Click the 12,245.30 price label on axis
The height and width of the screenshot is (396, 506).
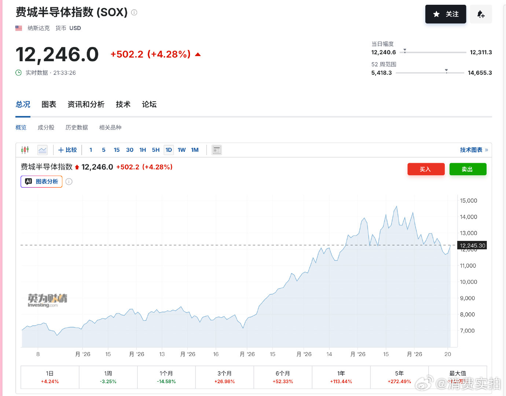pos(472,245)
